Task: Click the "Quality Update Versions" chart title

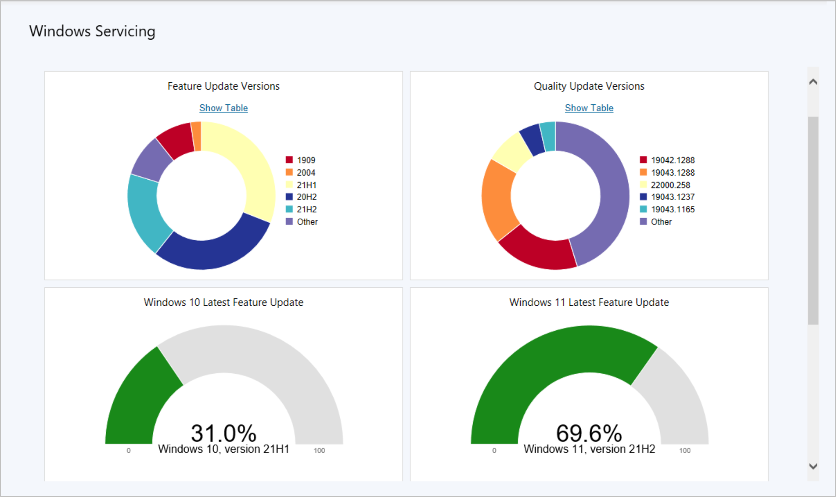Action: pos(589,86)
